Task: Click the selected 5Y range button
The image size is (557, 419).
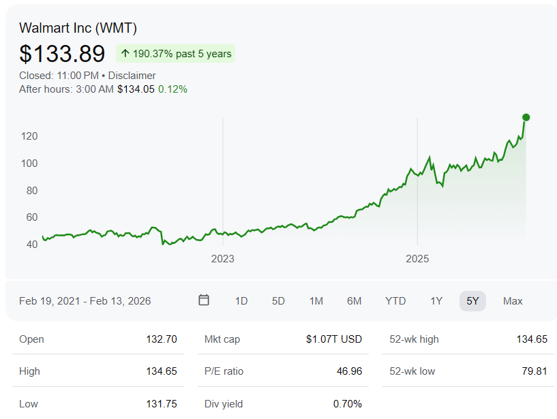Action: tap(472, 301)
